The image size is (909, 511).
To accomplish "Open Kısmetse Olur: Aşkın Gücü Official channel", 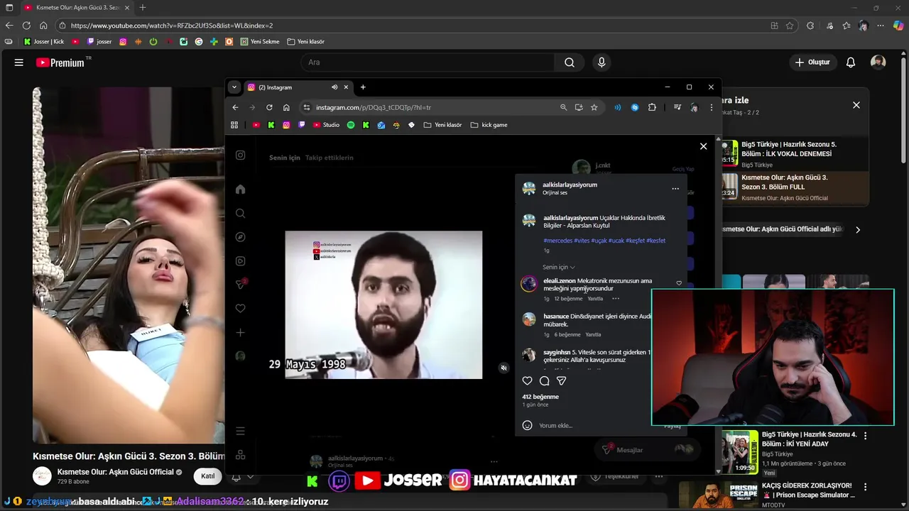I will (x=116, y=472).
